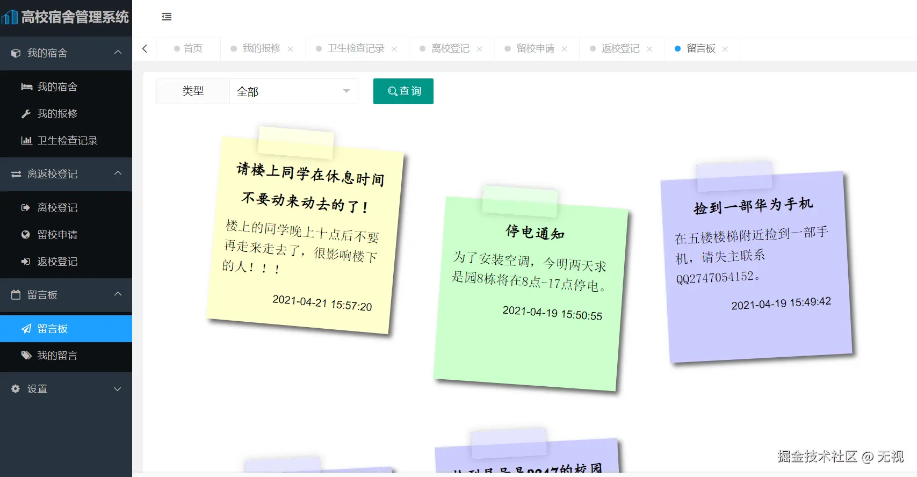Close the 留言板 tab
The width and height of the screenshot is (917, 477).
coord(725,49)
